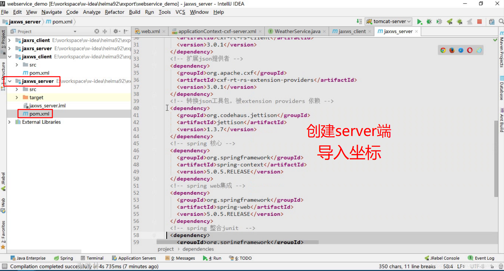Switch to jaxws_client editor tab
Screen dimensions: 504x271
[x=352, y=31]
